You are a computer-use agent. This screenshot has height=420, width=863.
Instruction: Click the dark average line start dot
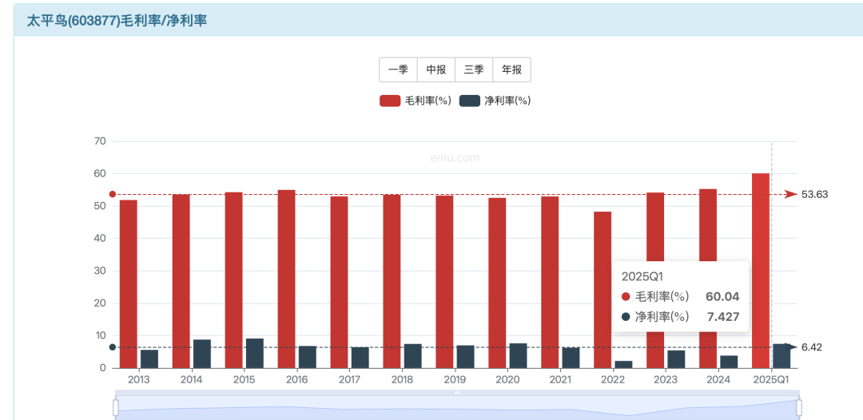(x=113, y=347)
